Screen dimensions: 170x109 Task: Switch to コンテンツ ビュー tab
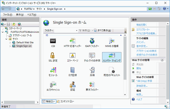65,101
